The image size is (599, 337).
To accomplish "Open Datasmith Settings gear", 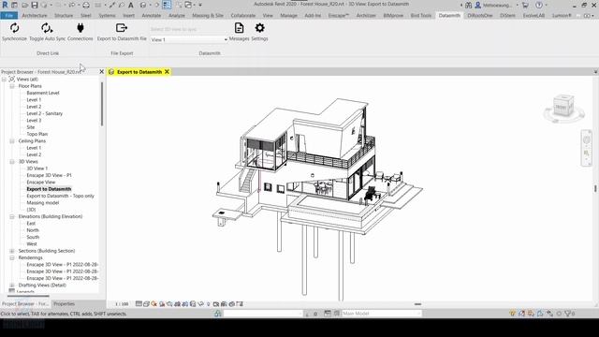I will (260, 28).
